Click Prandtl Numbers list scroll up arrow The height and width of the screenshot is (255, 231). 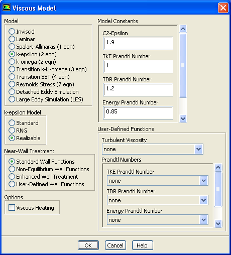click(x=218, y=167)
